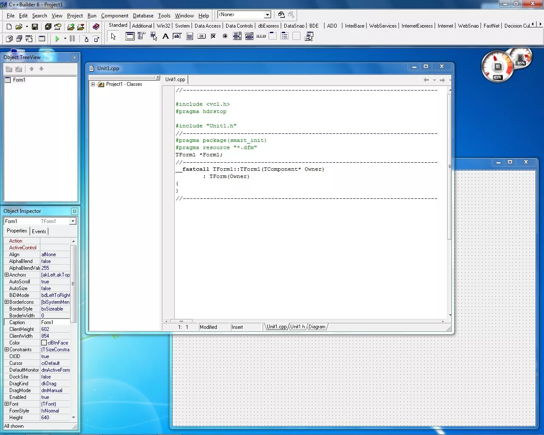Select the RadioGroup component in palette
Viewport: 544px width, 435px height.
point(285,36)
